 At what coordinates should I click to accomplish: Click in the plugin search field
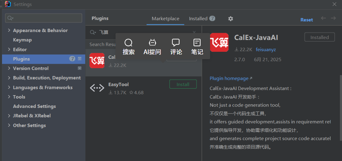pos(144,32)
